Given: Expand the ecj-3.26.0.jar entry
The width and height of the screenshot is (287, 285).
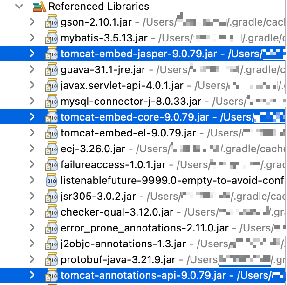Looking at the screenshot, I should (32, 149).
